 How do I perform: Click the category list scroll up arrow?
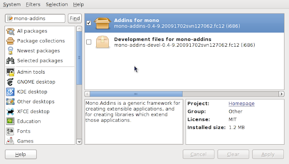click(79, 29)
